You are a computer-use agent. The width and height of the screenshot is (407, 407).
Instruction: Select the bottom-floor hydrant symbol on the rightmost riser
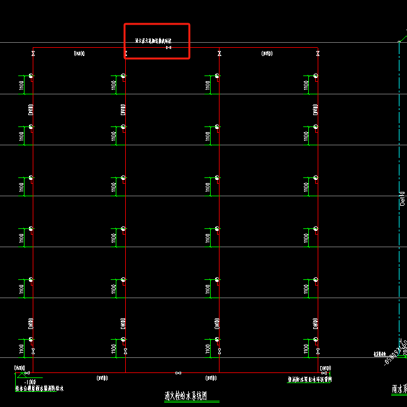pos(316,339)
